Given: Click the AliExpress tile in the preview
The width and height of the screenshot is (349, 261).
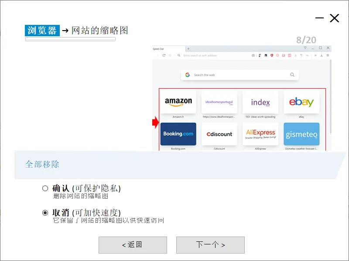Looking at the screenshot, I should (260, 134).
